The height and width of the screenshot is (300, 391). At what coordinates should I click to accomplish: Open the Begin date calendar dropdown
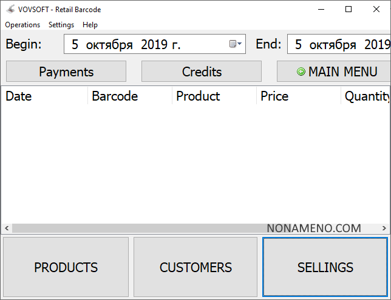coord(236,44)
